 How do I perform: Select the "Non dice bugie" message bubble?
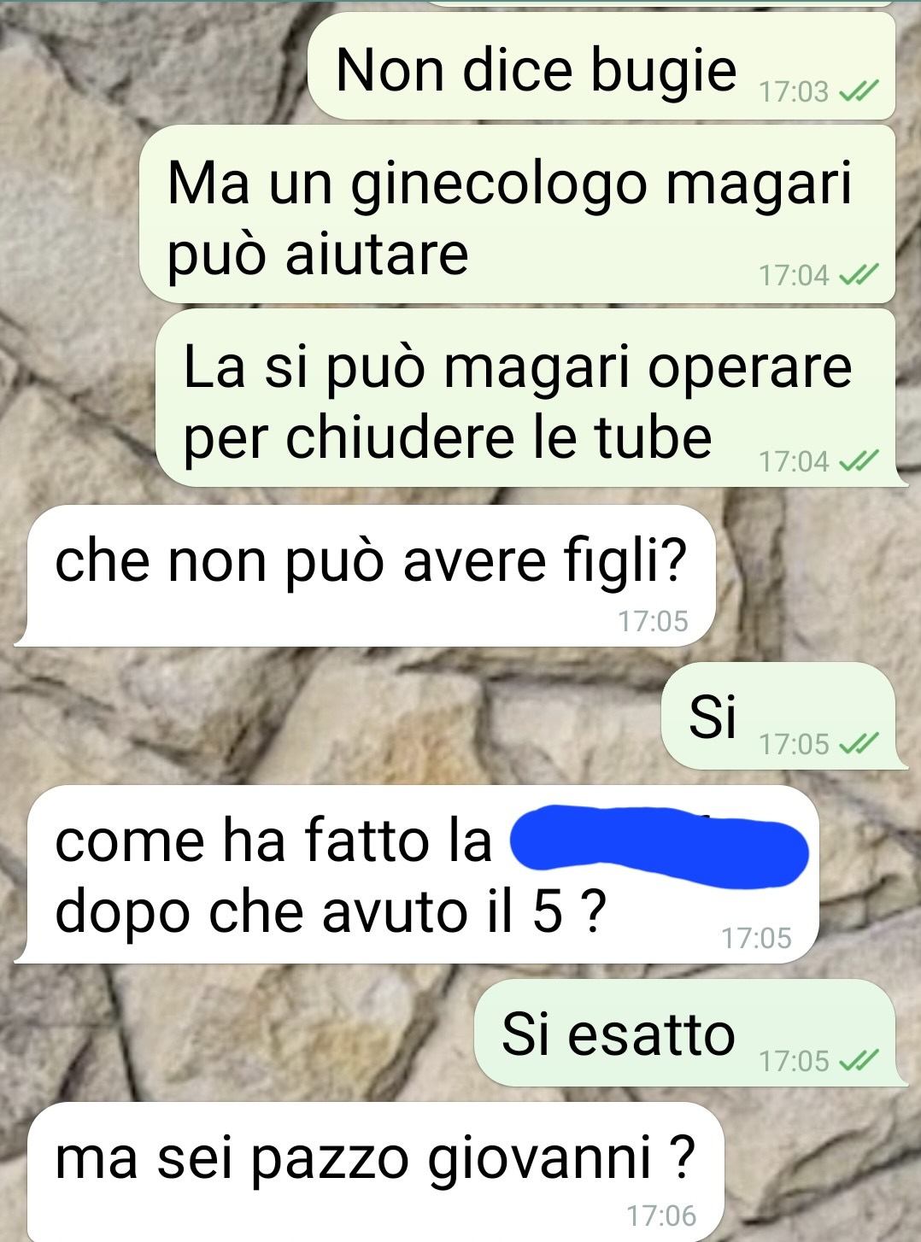click(x=601, y=66)
